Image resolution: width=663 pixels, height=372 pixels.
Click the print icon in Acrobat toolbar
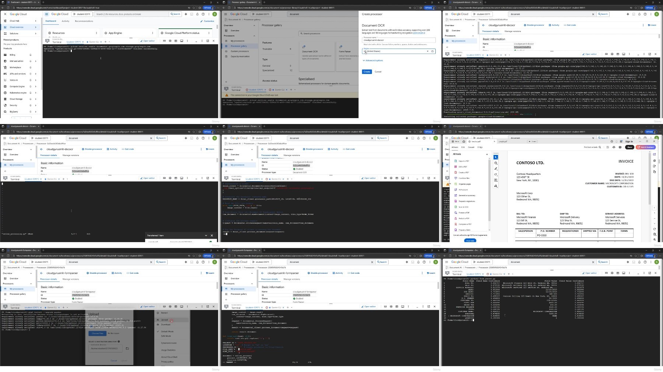pyautogui.click(x=620, y=147)
